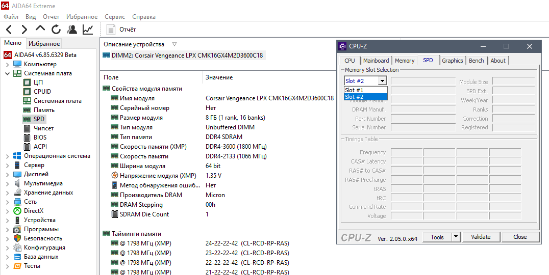Collapse the Системная плата tree node
The width and height of the screenshot is (549, 275).
[7, 73]
